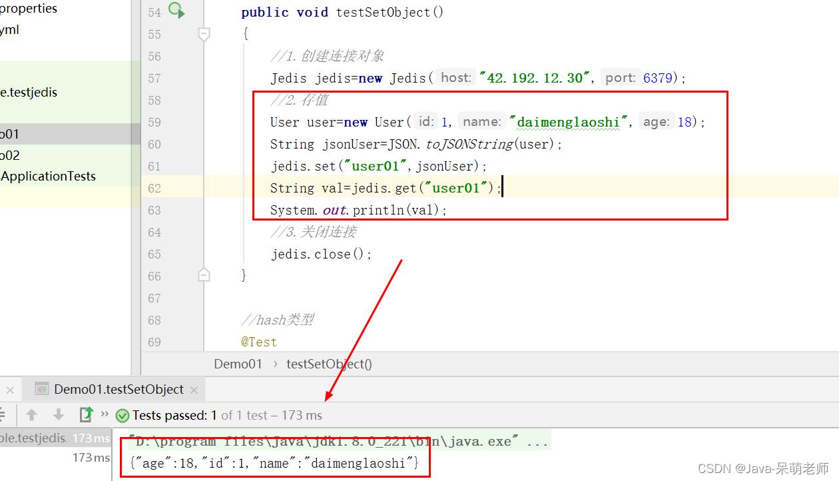Click the line 62 number in the gutter
Screen dimensions: 839x481
click(154, 188)
